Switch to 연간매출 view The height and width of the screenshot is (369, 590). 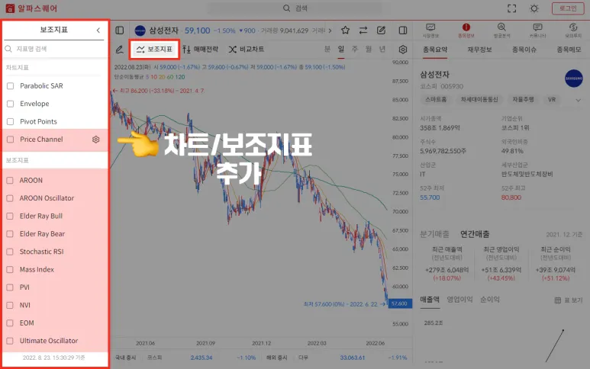tap(475, 234)
